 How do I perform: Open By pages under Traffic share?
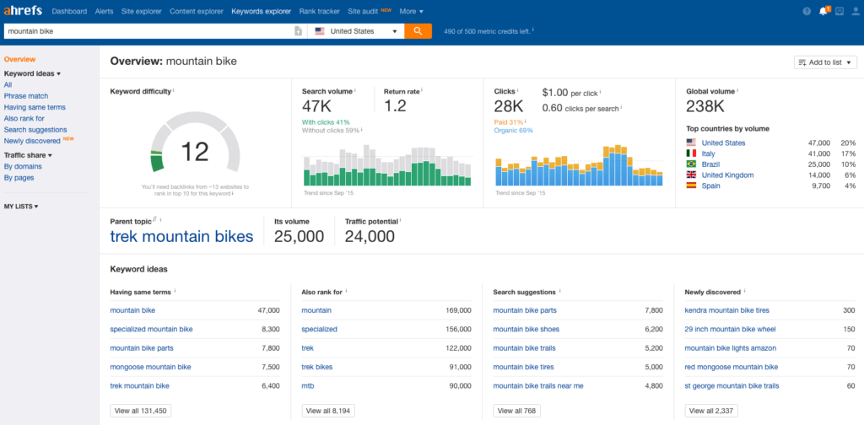point(19,178)
